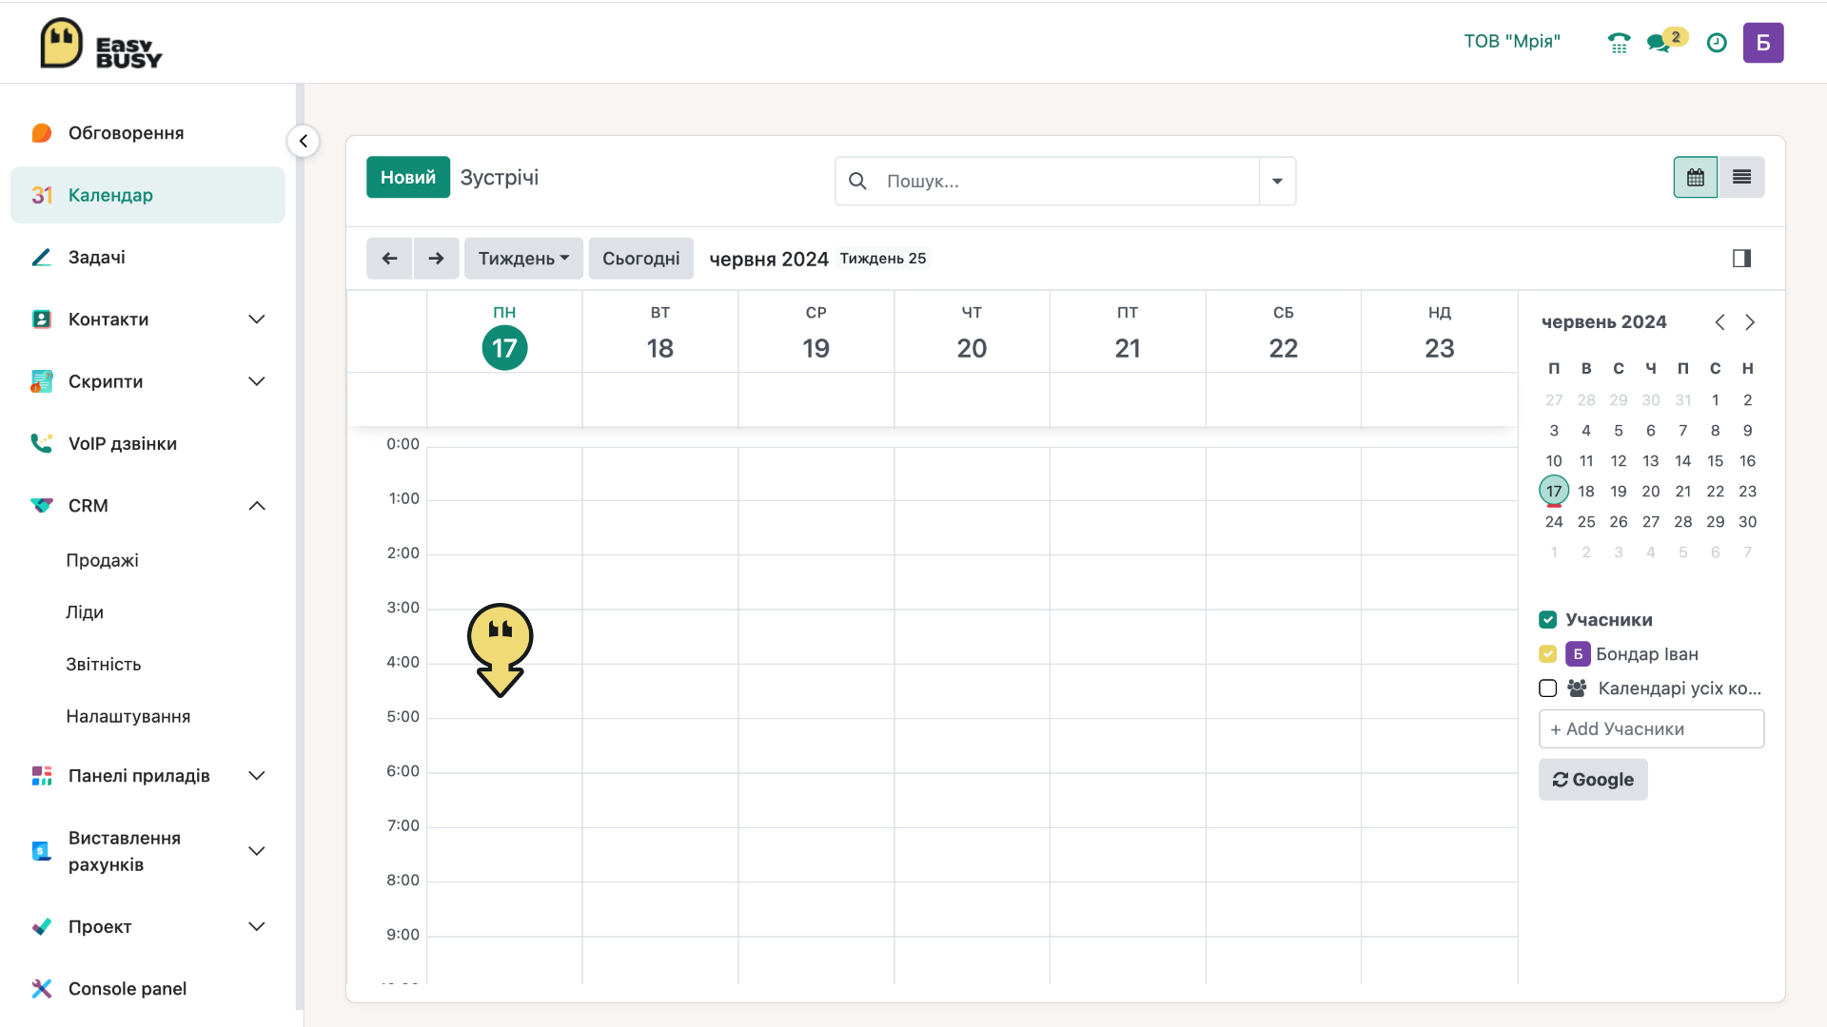Open Ліди under CRM
The image size is (1827, 1027).
(x=85, y=612)
